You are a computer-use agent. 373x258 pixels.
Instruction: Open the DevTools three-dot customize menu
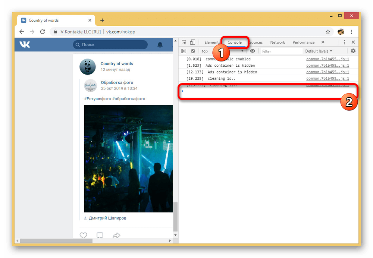point(344,43)
